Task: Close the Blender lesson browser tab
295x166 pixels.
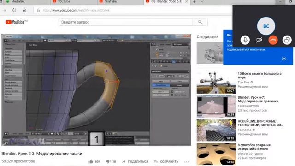Action: pos(186,1)
